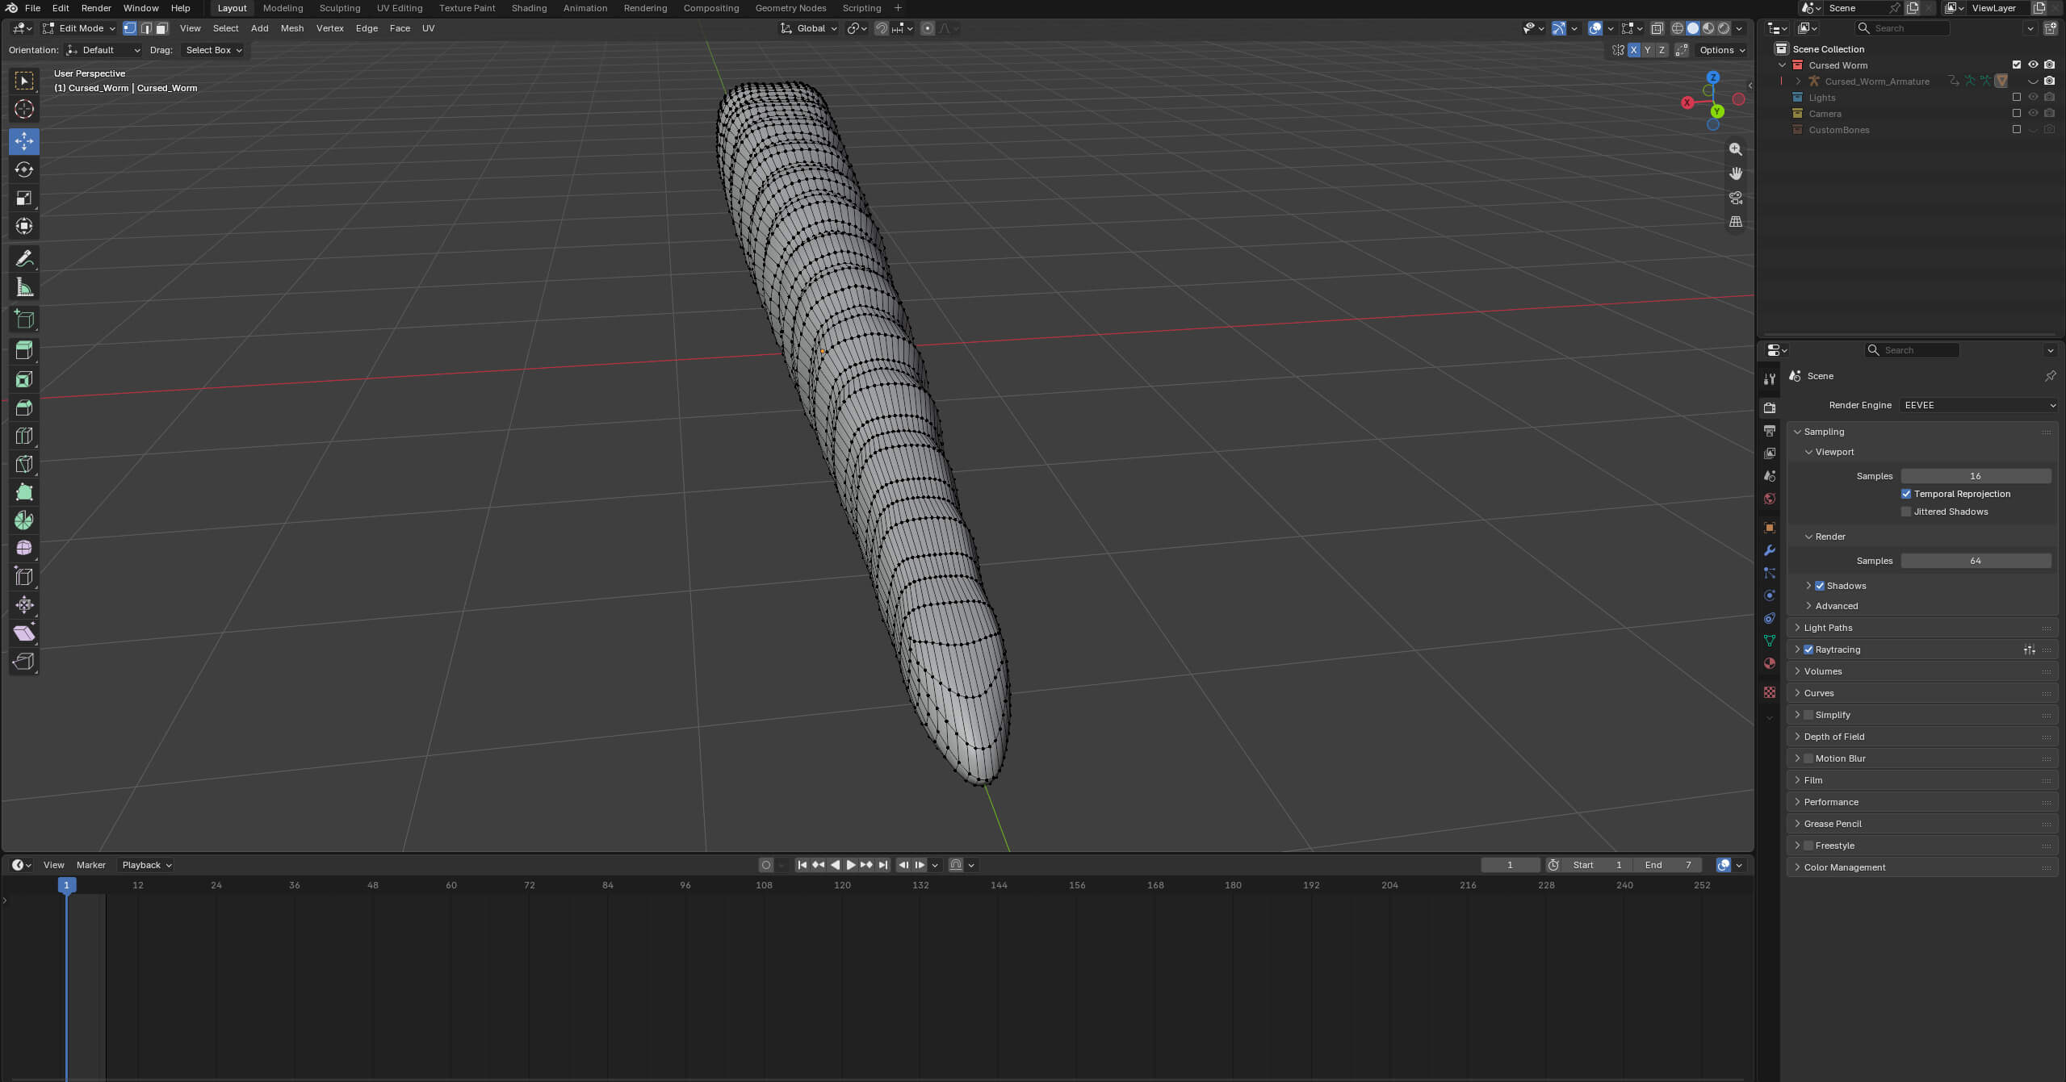Screen dimensions: 2066x1082
Task: Jump to the last frame
Action: pos(882,865)
